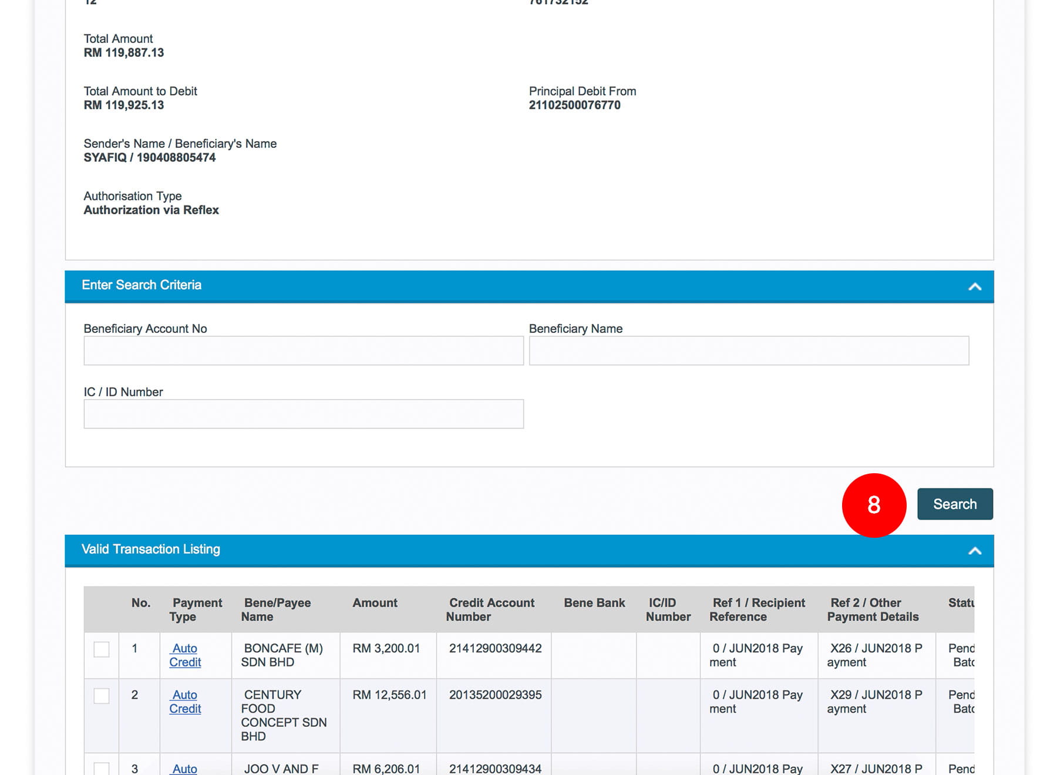Check the box for JOO V AND F row
This screenshot has width=1057, height=775.
[x=102, y=768]
